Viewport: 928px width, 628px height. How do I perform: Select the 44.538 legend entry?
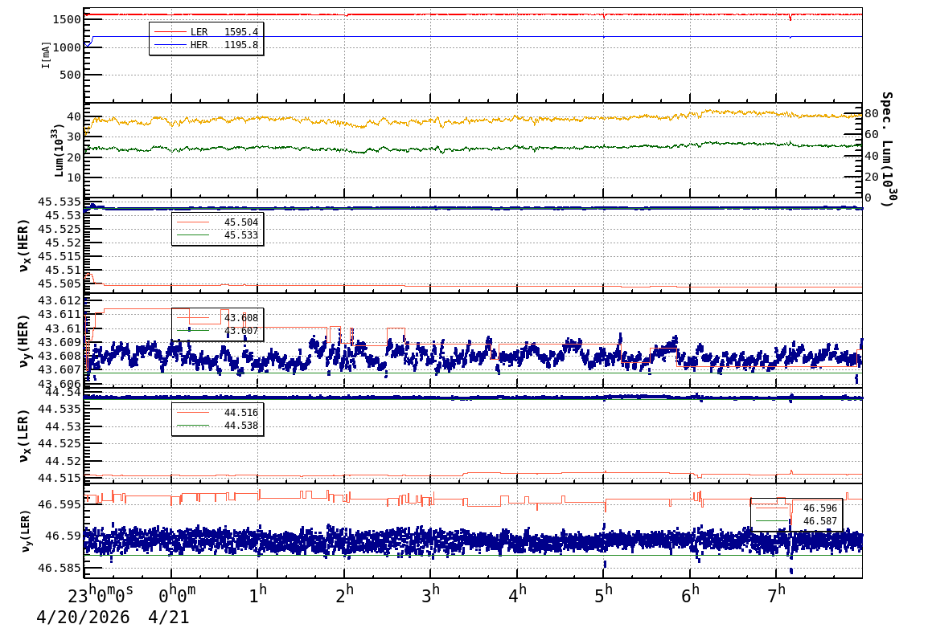pos(217,426)
